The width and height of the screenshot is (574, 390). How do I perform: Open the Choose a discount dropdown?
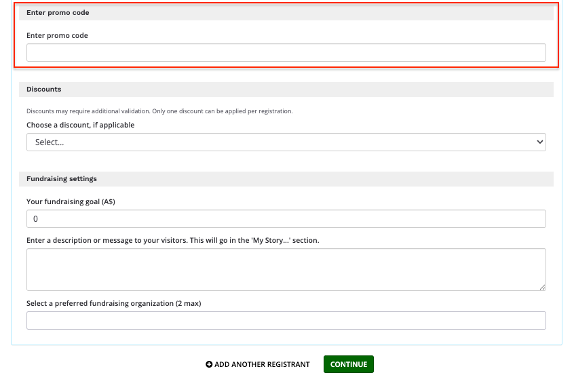pos(286,142)
